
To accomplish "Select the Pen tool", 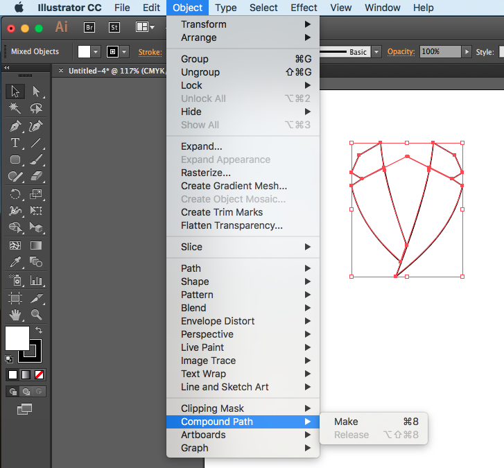I will coord(15,126).
